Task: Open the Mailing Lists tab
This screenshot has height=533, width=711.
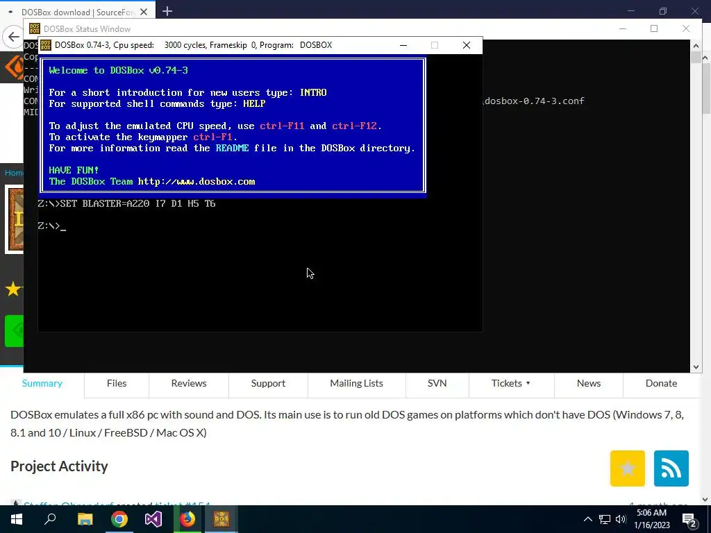Action: pyautogui.click(x=356, y=383)
